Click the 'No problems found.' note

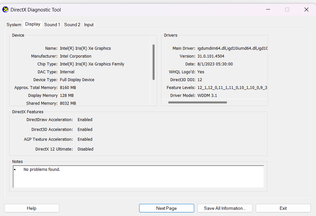[x=42, y=170]
